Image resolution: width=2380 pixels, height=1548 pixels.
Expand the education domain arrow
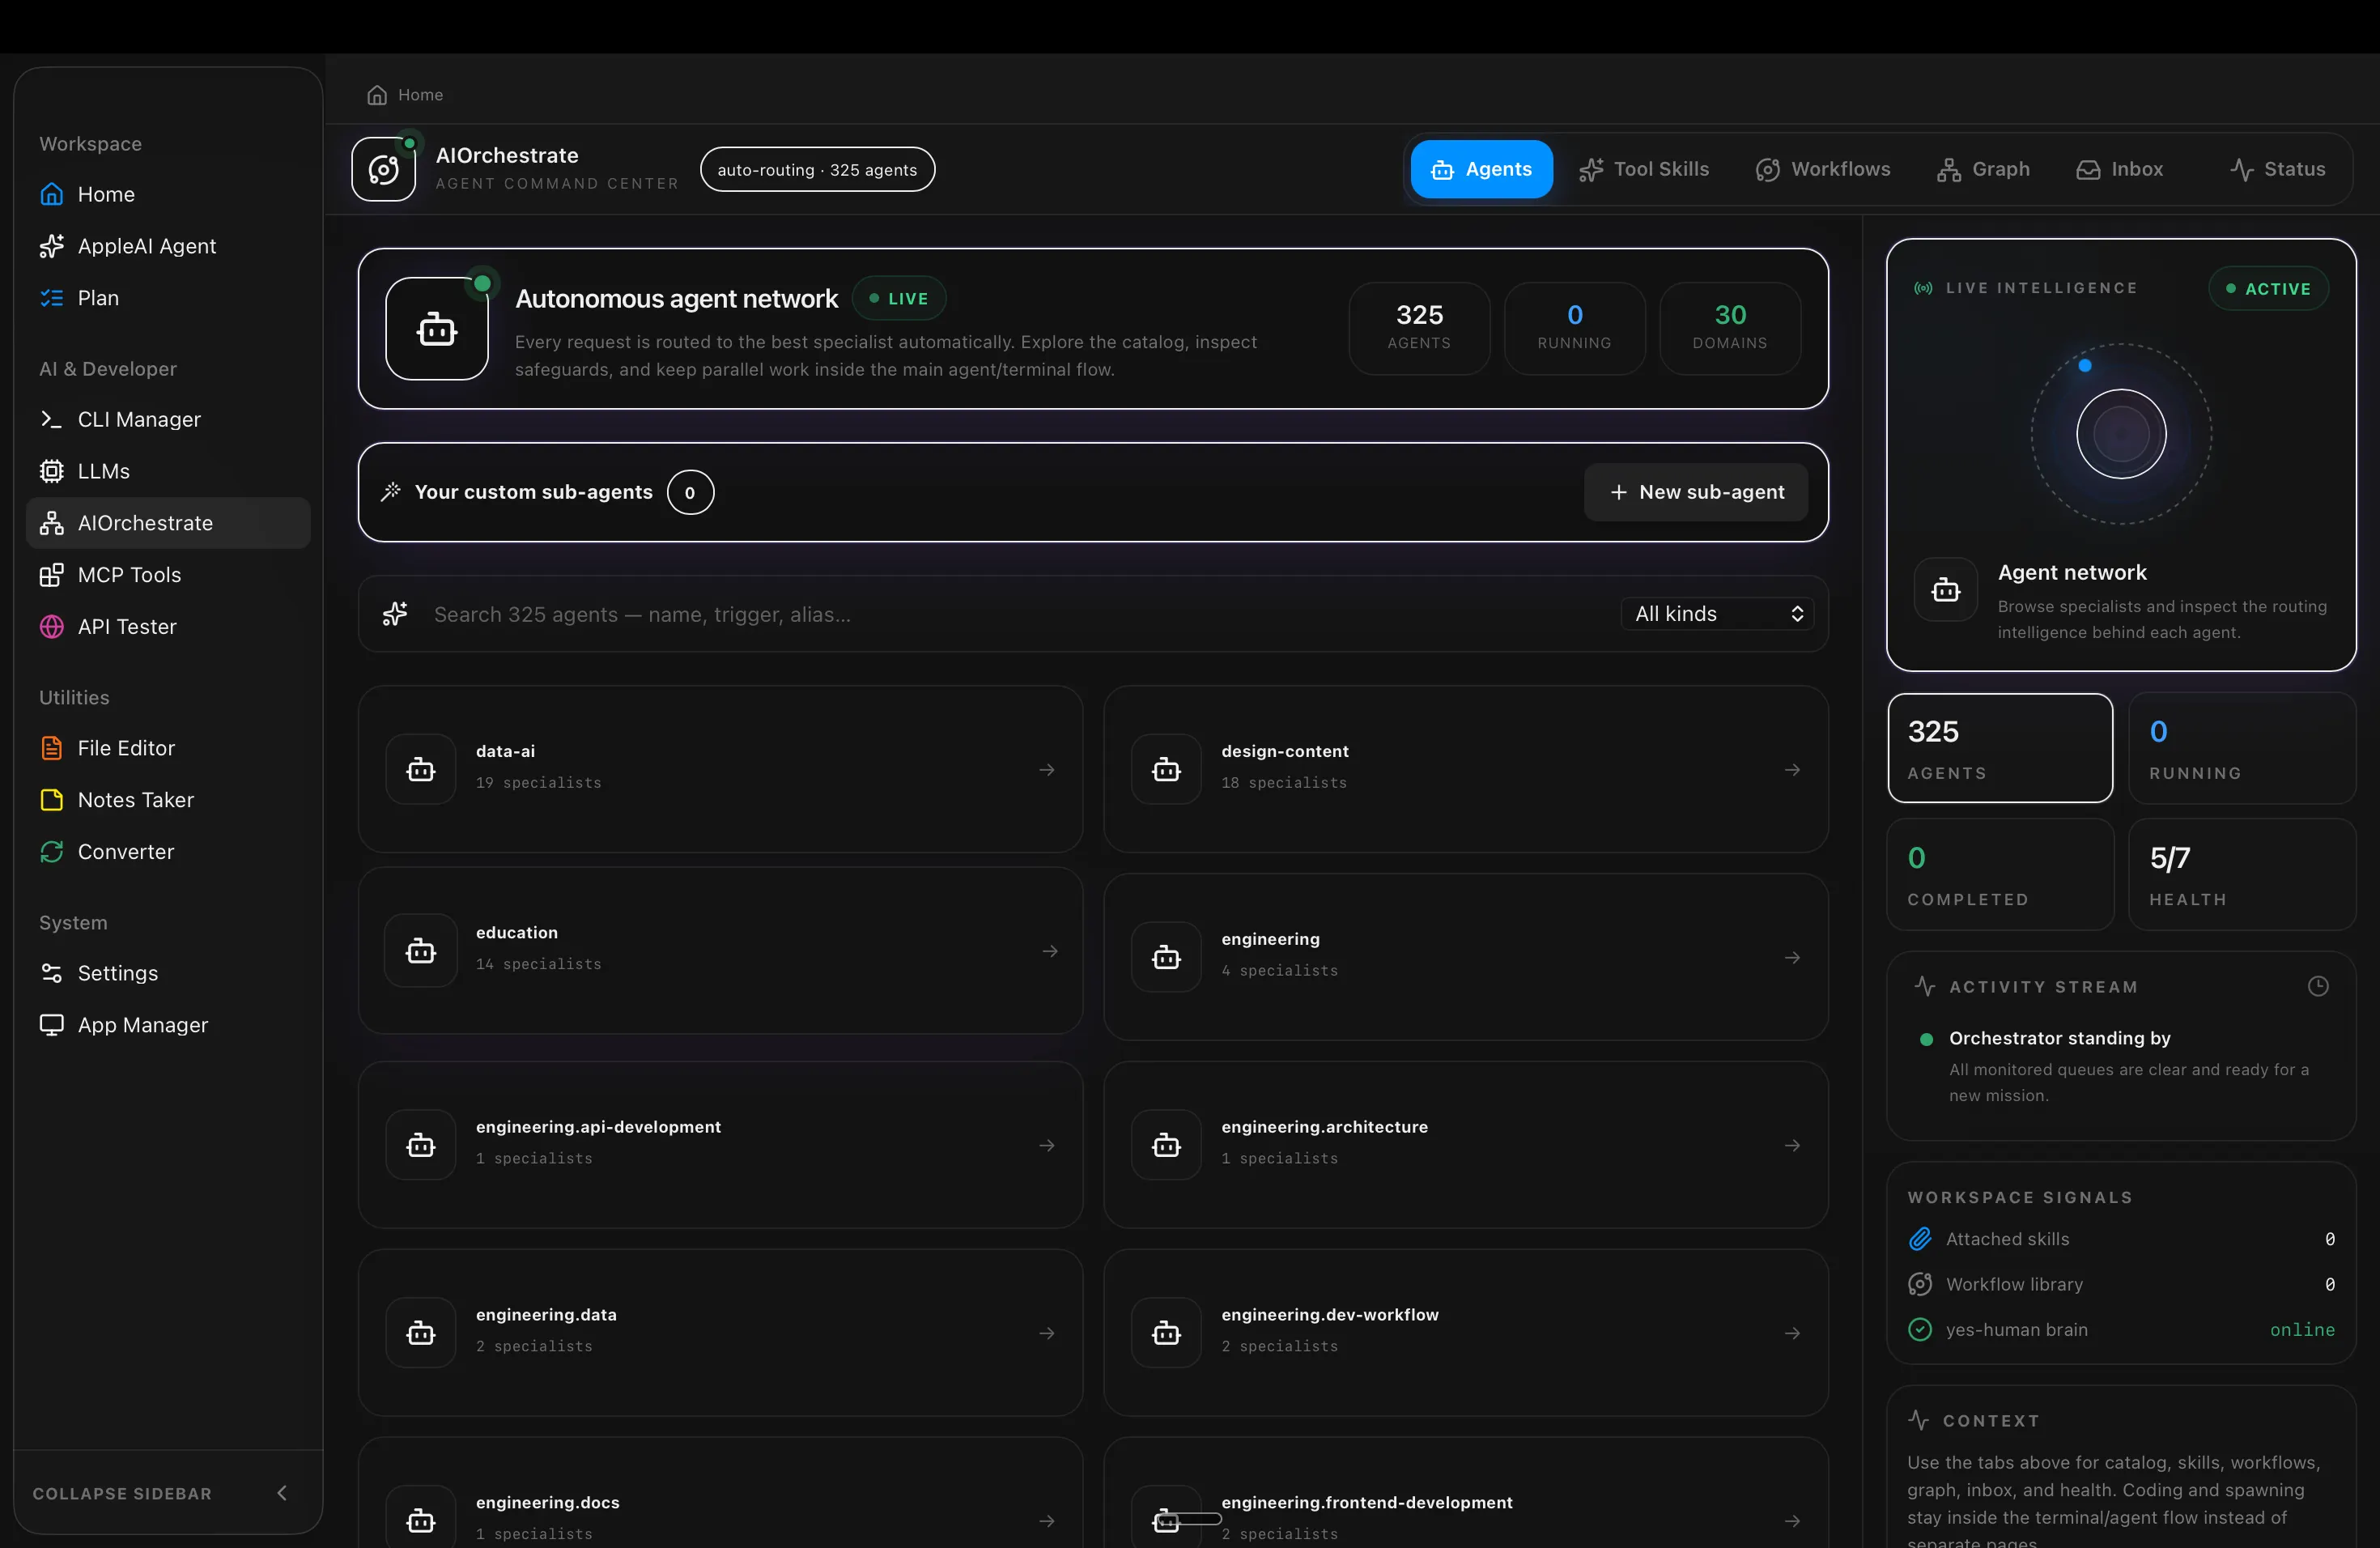[x=1050, y=951]
